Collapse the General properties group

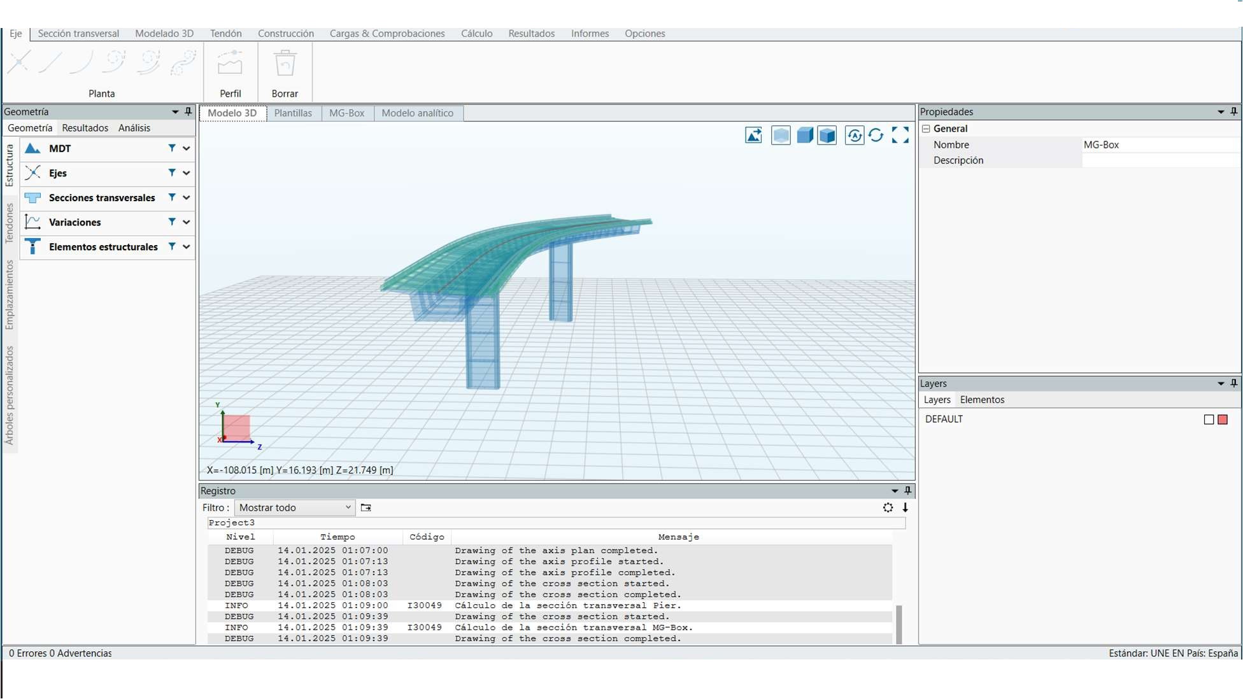pos(927,129)
